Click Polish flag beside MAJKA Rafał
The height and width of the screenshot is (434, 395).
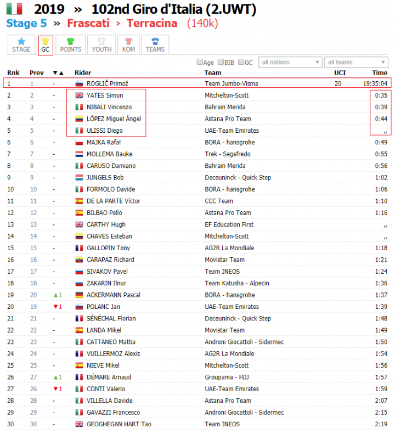click(79, 143)
